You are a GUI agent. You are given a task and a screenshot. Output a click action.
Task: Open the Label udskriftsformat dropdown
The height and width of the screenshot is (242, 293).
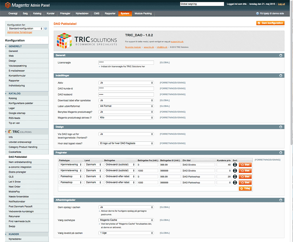(x=126, y=106)
